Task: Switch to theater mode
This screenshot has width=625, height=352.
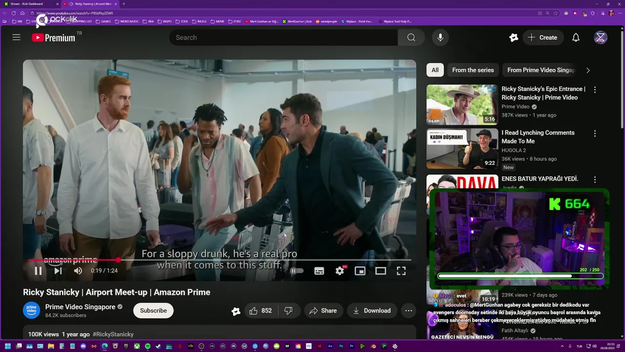Action: coord(380,271)
